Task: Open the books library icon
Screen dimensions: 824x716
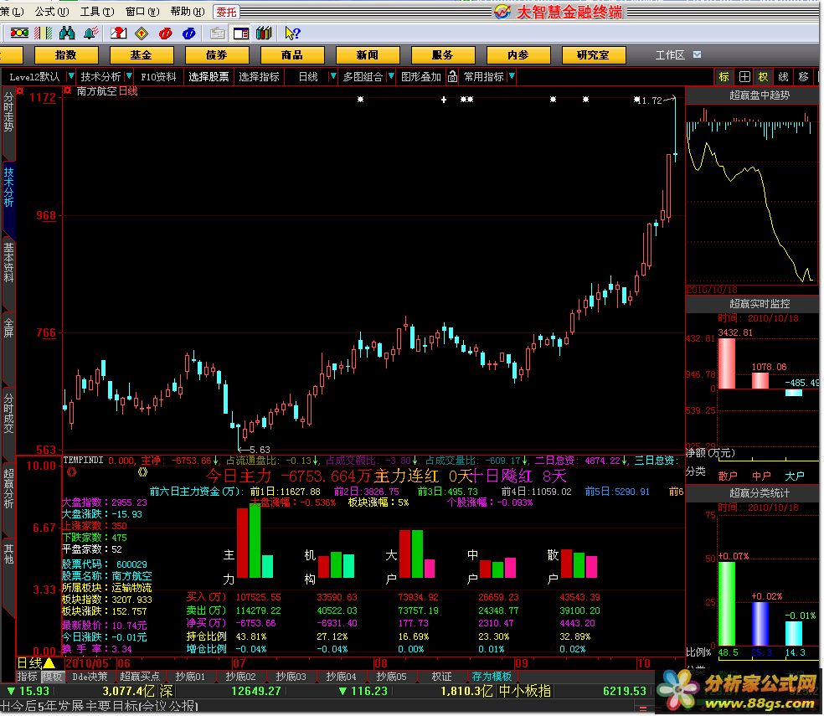Action: [264, 33]
